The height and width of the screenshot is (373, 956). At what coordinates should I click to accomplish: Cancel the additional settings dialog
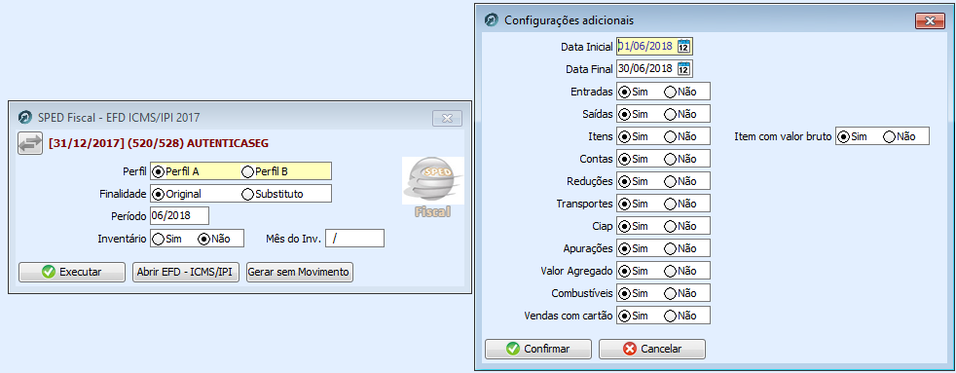pyautogui.click(x=652, y=350)
